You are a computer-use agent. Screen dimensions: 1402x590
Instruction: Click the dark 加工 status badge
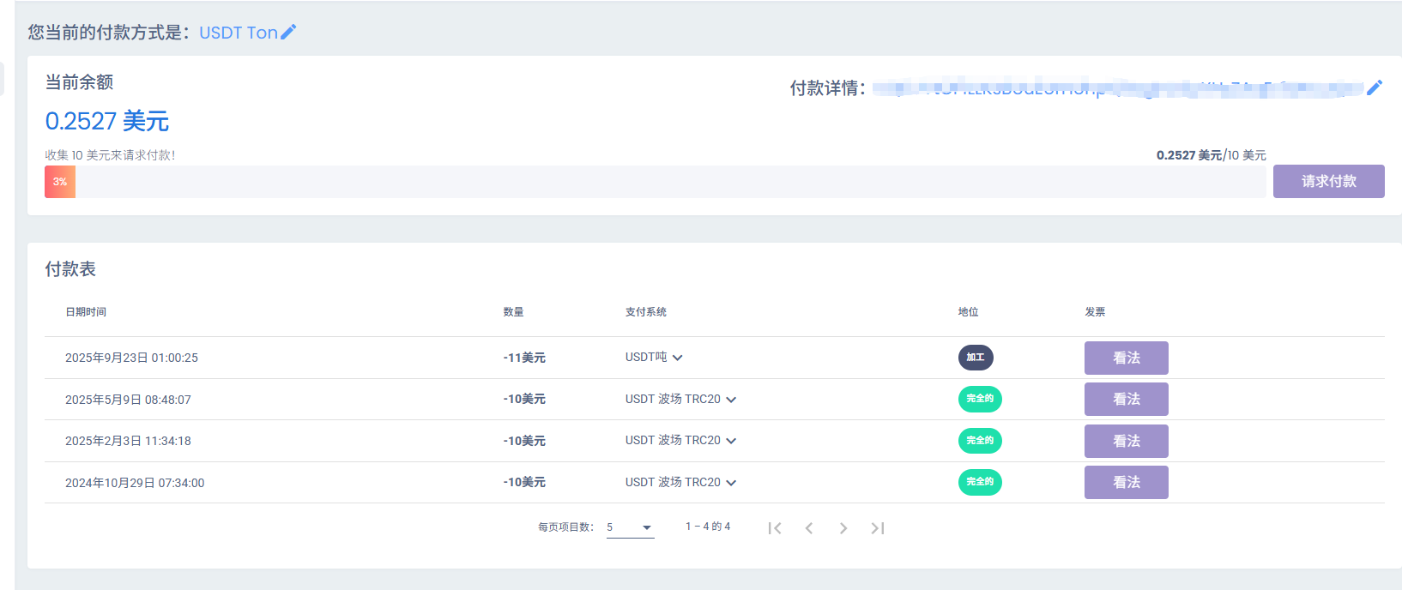(976, 358)
